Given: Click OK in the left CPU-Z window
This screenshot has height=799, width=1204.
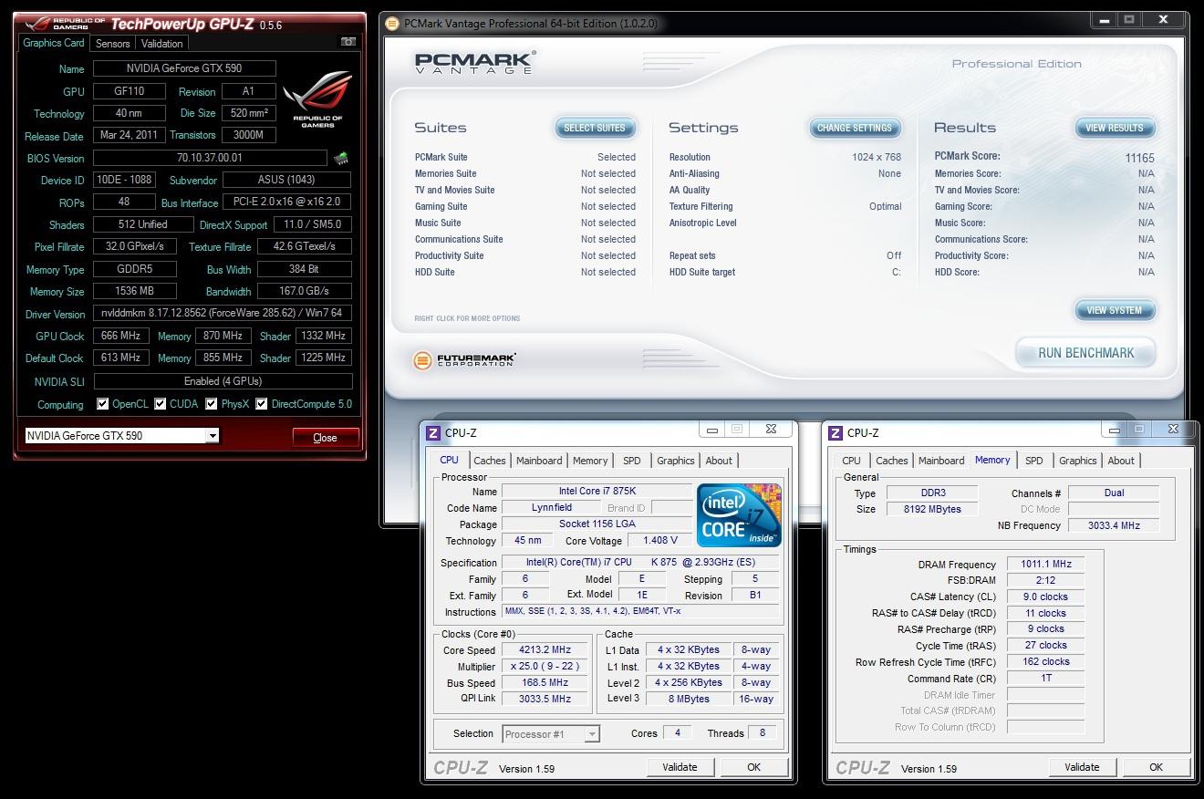Looking at the screenshot, I should click(753, 767).
